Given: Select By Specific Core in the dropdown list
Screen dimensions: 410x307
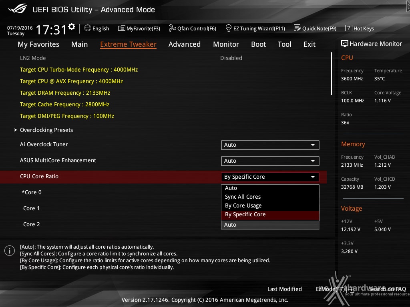Looking at the screenshot, I should 270,215.
